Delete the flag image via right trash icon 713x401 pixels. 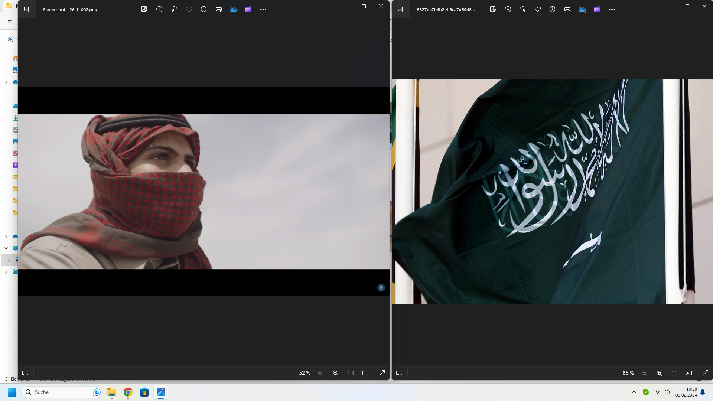click(523, 9)
